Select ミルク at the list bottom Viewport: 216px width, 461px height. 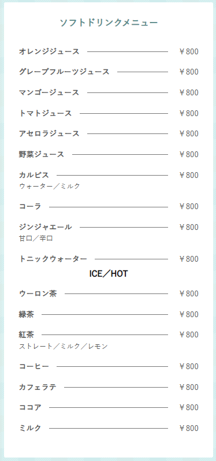pyautogui.click(x=30, y=428)
